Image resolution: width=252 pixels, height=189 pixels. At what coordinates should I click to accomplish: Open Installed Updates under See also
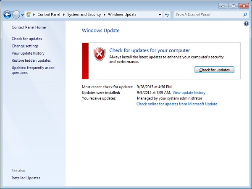point(26,178)
